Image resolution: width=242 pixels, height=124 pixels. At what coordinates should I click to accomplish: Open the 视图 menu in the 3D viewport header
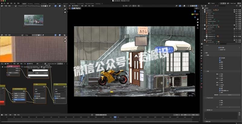82,6
